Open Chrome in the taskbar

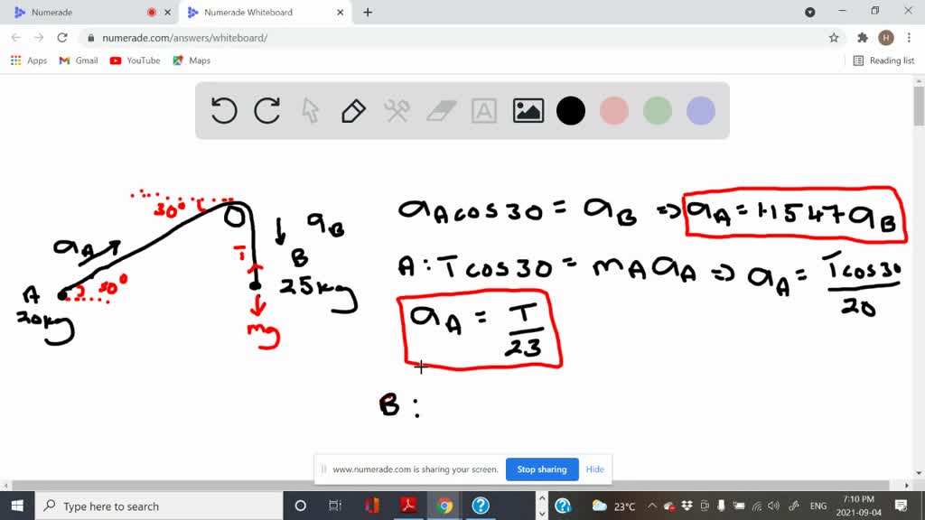tap(444, 506)
